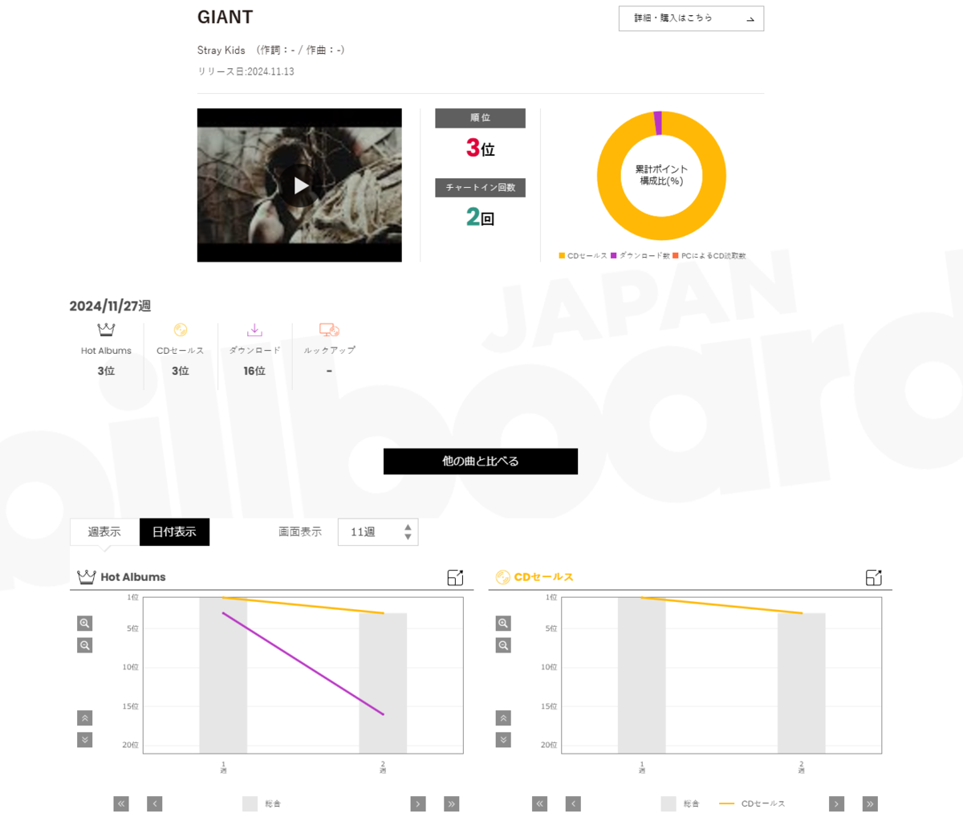The width and height of the screenshot is (963, 813).
Task: Shift CDセールス chart rank range down
Action: coord(504,740)
